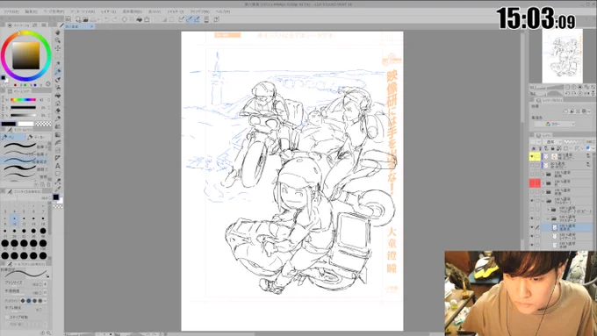Click the hue slider bar in color slider panel
Screen dimensions: 597x336
click(23, 100)
